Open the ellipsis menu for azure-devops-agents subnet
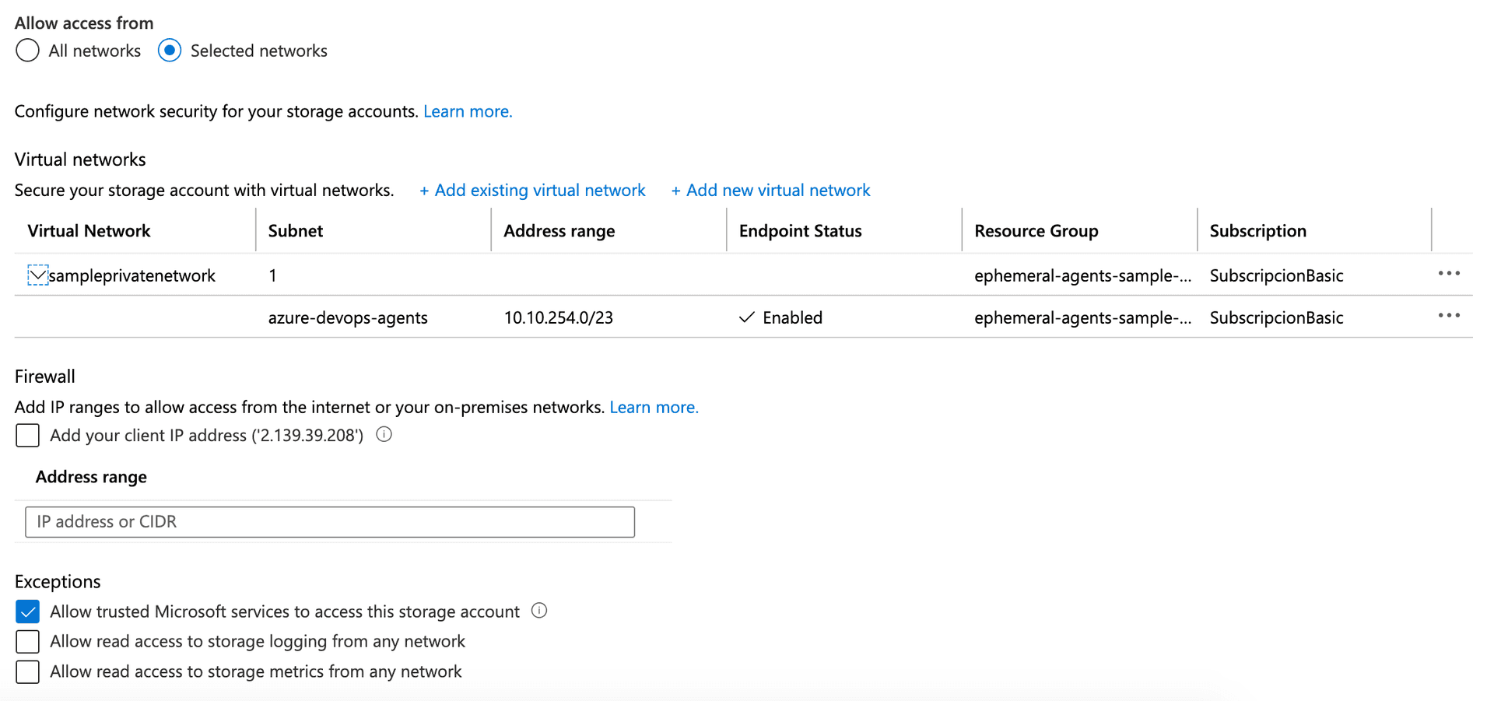The image size is (1494, 701). [1449, 315]
